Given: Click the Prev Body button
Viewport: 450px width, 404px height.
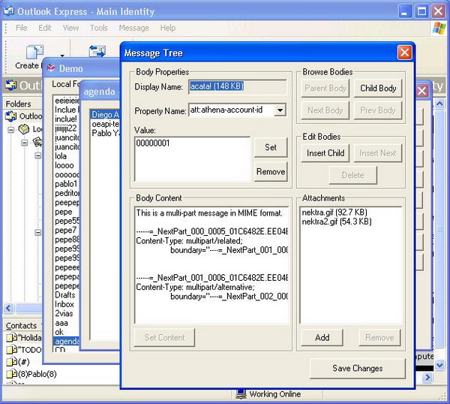Looking at the screenshot, I should tap(378, 110).
